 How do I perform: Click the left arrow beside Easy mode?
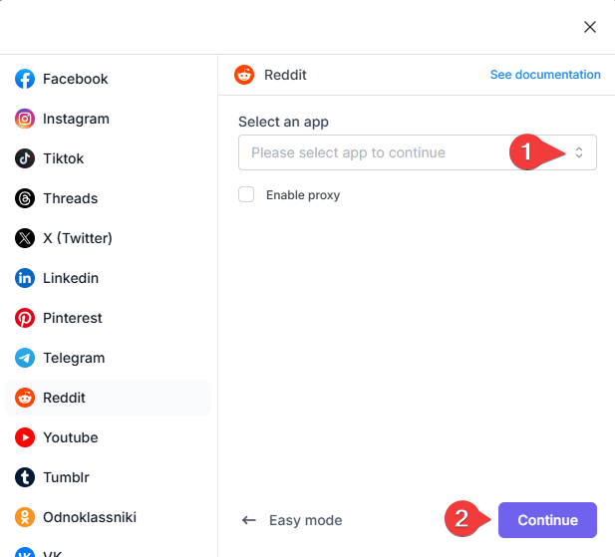(248, 520)
